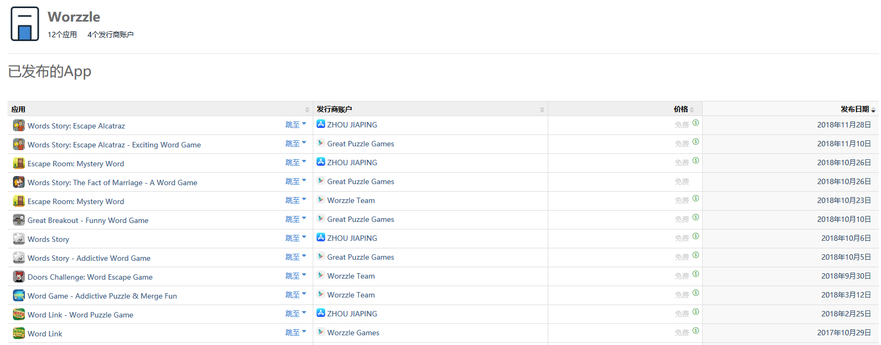Open 跳至 dropdown for Great Breakout row
This screenshot has width=881, height=345.
point(295,219)
